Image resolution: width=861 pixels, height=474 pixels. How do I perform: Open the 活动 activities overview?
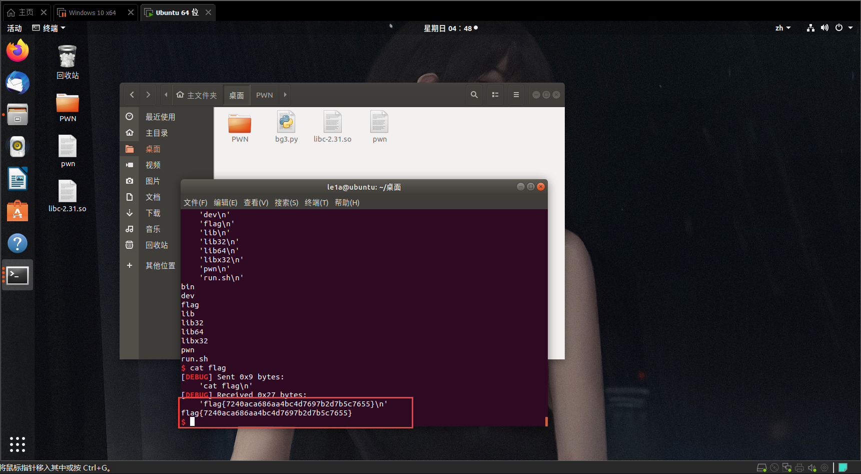tap(15, 28)
